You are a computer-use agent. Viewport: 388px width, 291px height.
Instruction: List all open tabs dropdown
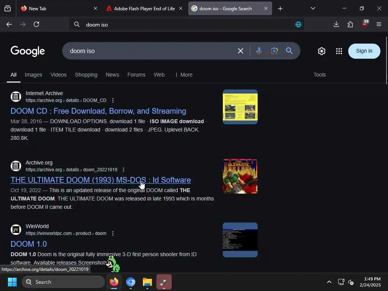[313, 8]
